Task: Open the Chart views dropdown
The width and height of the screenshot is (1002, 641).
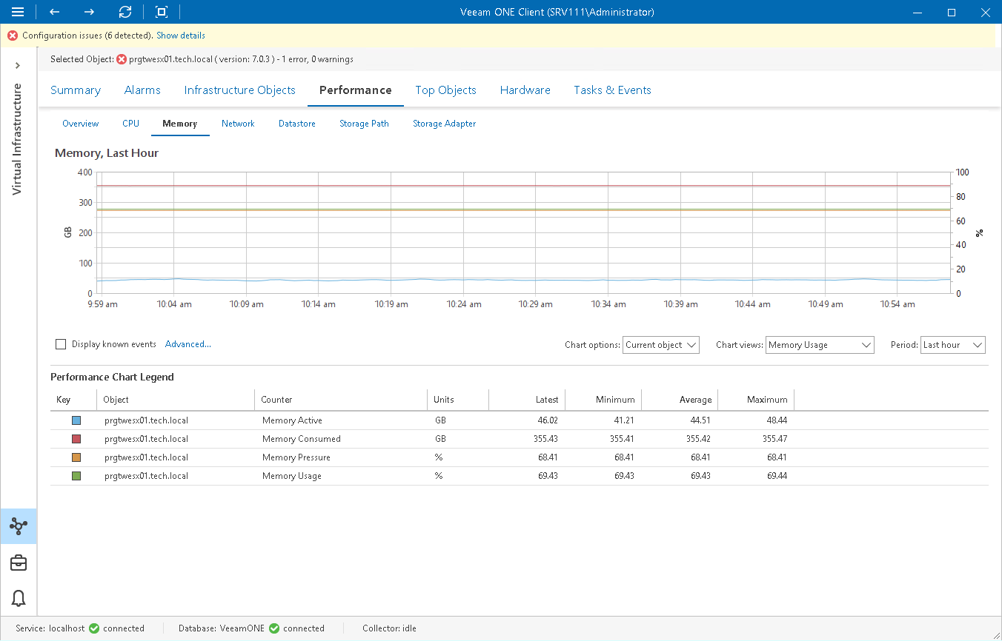Action: 820,344
